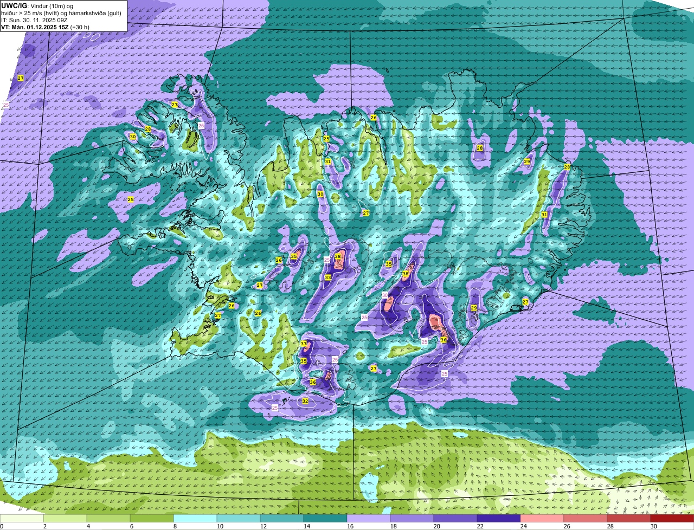
Task: Click the 26–28 m/s salmon legend swatch
Action: point(586,519)
